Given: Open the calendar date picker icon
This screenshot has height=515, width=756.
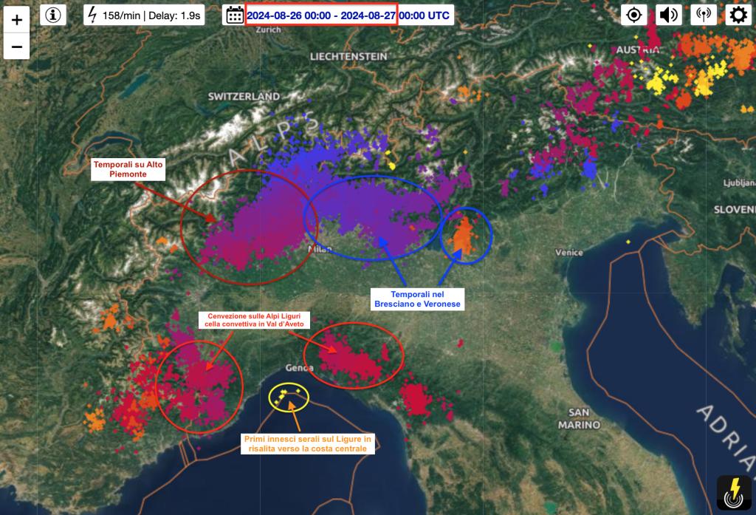Looking at the screenshot, I should click(235, 15).
